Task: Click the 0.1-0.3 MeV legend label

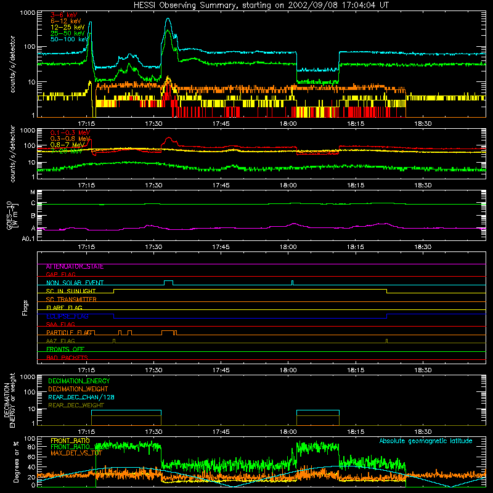Action: click(70, 132)
